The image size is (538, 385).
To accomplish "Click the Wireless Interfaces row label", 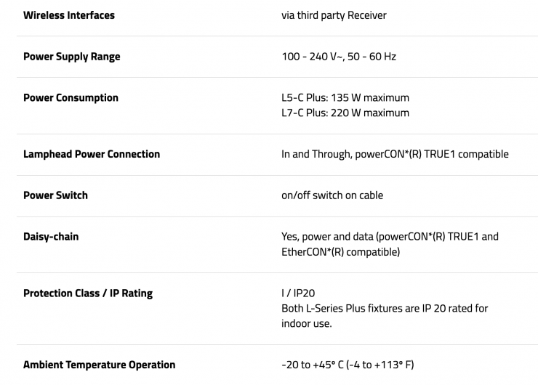I will point(69,15).
